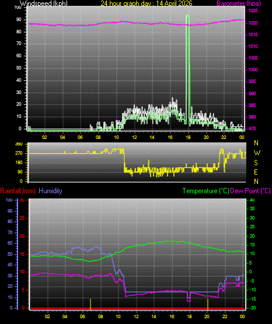The height and width of the screenshot is (324, 272).
Task: Click green temperature axis value -5
Action: pos(252,281)
